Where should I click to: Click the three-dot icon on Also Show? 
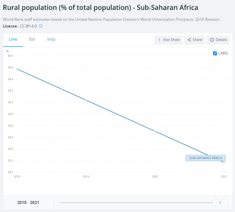pyautogui.click(x=160, y=40)
